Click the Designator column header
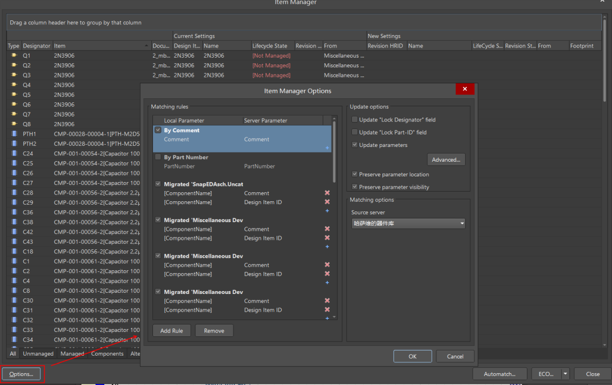The height and width of the screenshot is (385, 612). 37,46
